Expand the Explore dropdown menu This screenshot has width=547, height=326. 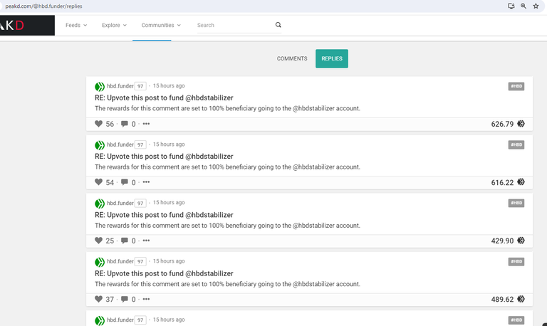coord(114,25)
